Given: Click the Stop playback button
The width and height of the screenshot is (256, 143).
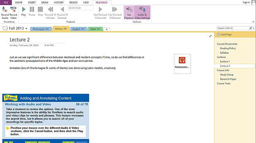Looking at the screenshot, I should 40,11.
